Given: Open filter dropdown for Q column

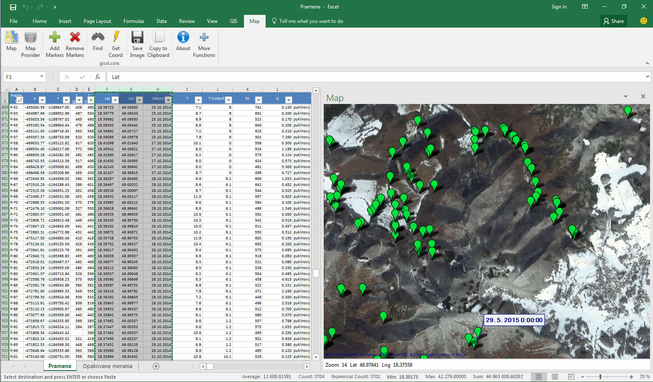Looking at the screenshot, I should coord(289,100).
